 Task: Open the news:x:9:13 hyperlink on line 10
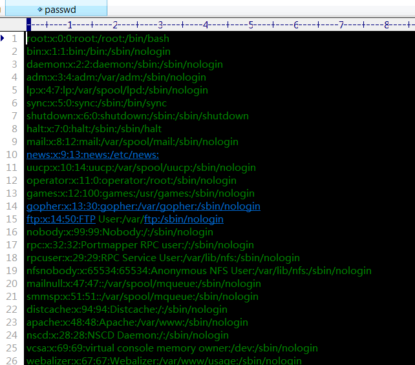pyautogui.click(x=92, y=155)
